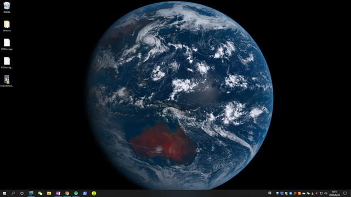The image size is (351, 197).
Task: Open the yellow round app icon on taskbar
Action: pos(94,193)
